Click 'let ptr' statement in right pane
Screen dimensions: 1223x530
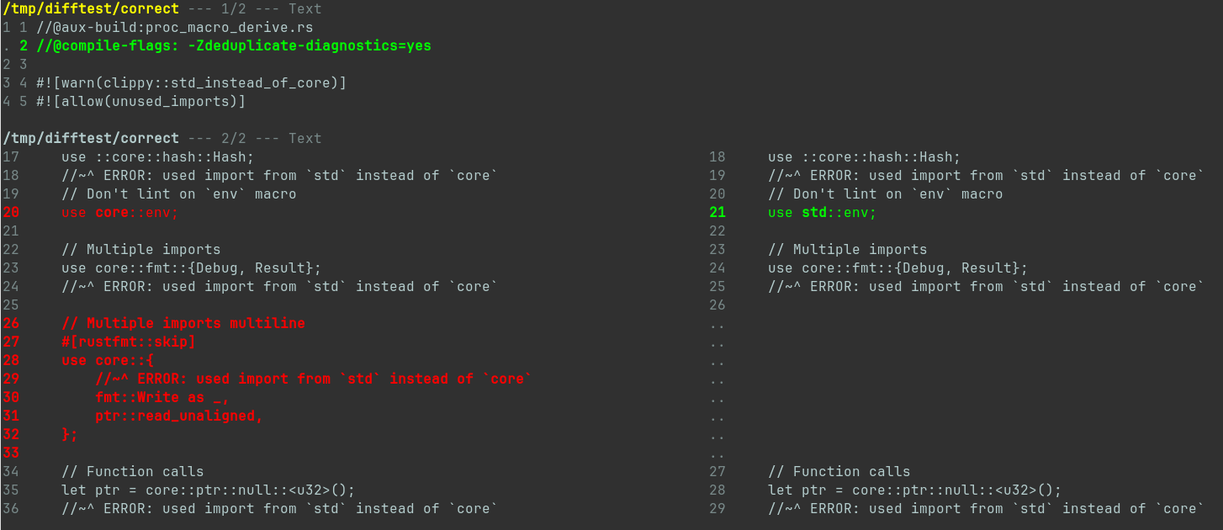point(914,490)
